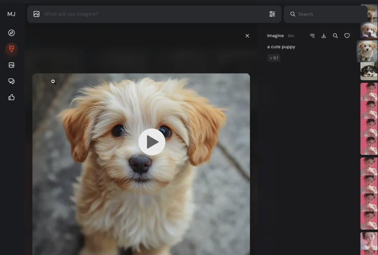
Task: Click the search similar images icon
Action: [x=335, y=36]
